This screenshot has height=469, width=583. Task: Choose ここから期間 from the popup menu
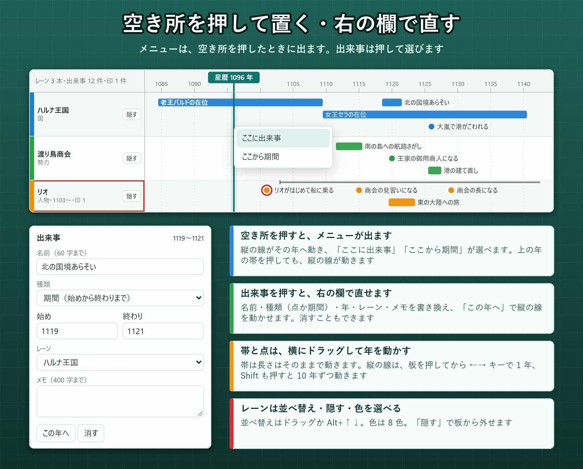pyautogui.click(x=283, y=157)
